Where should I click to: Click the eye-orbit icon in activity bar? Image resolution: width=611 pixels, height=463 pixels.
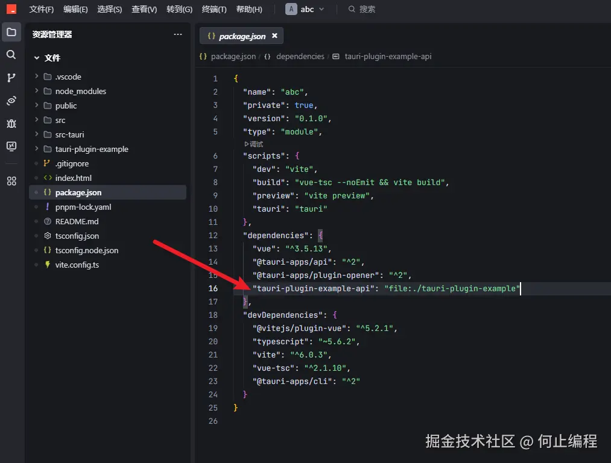(11, 101)
